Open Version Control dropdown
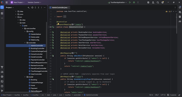 34,2
